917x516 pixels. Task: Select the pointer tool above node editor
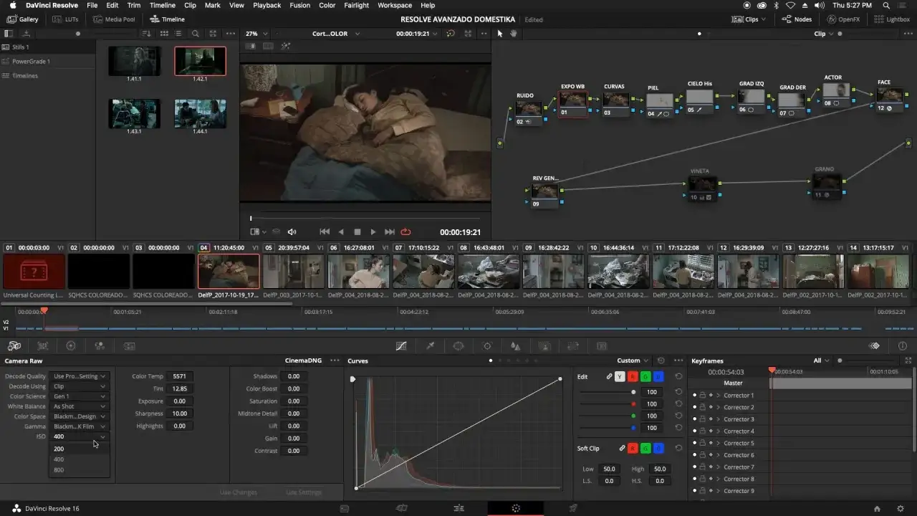(500, 34)
